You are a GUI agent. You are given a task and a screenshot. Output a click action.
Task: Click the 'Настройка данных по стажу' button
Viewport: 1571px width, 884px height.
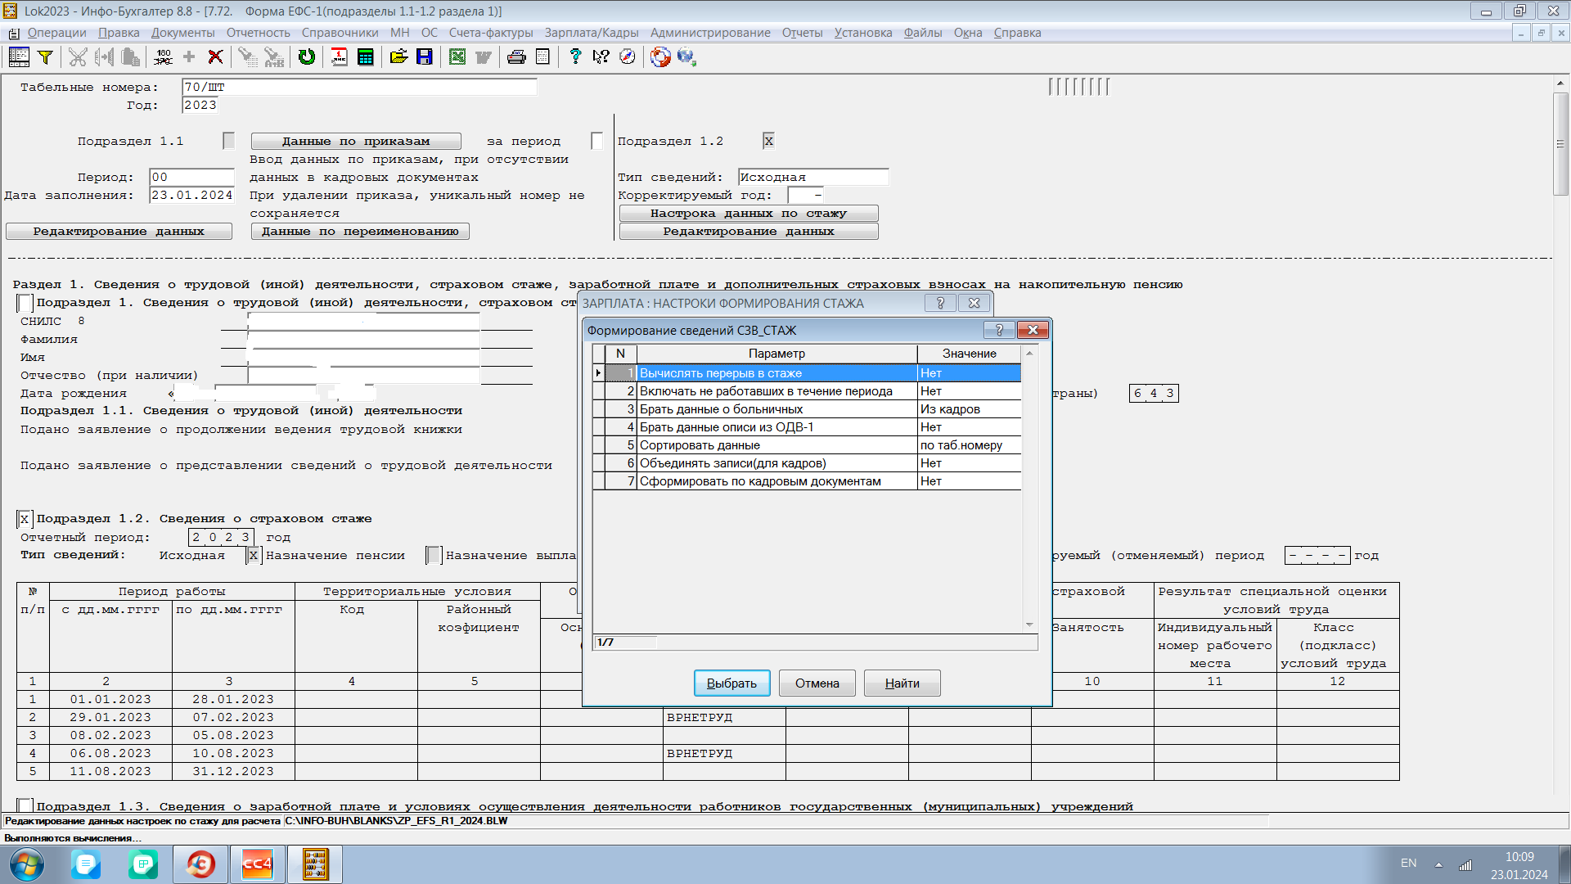[749, 213]
